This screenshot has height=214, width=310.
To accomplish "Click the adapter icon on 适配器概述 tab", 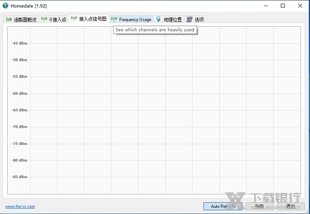I will click(x=8, y=20).
